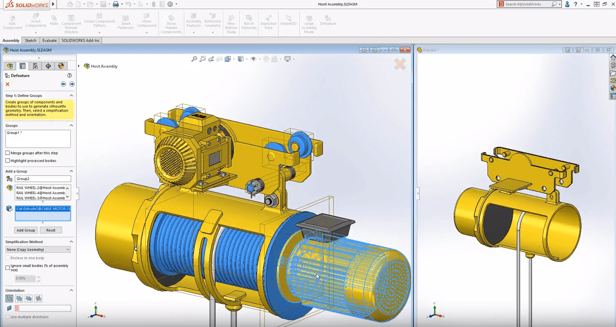Click the pink direction reference field
This screenshot has height=327, width=616.
pos(43,308)
